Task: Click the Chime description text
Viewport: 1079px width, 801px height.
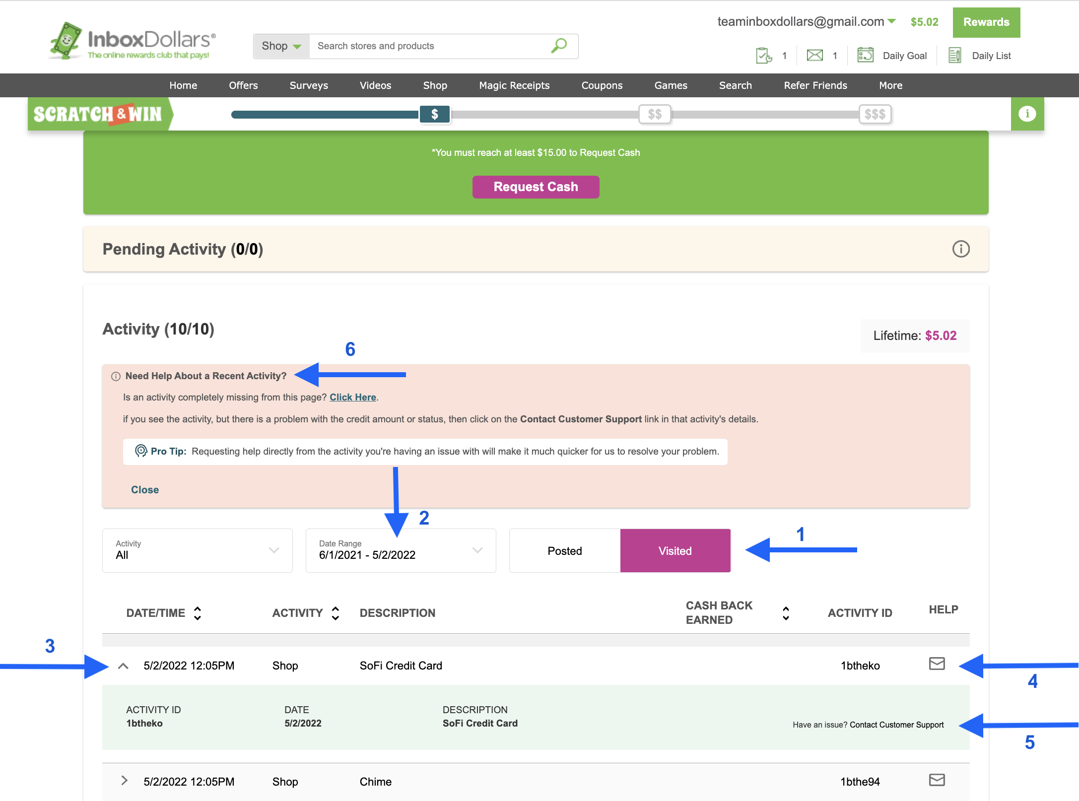Action: [376, 782]
